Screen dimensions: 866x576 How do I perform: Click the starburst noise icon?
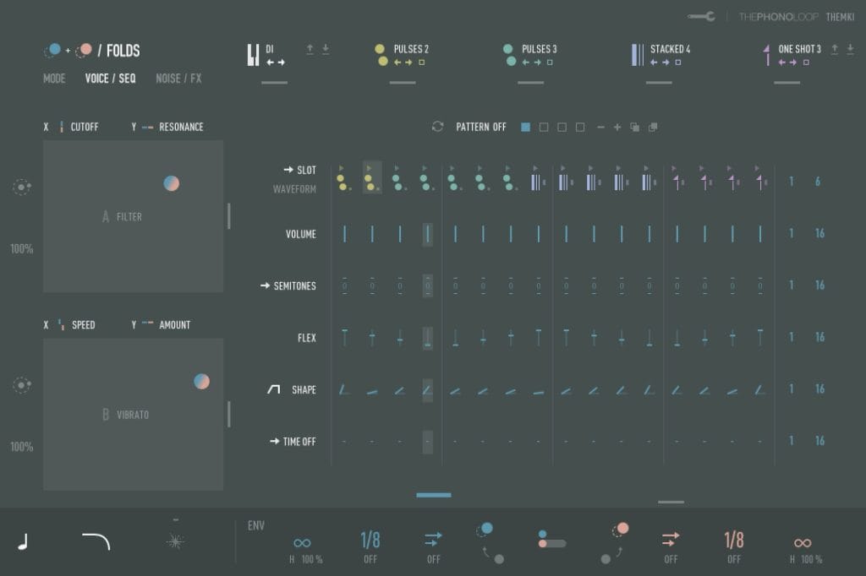[175, 542]
